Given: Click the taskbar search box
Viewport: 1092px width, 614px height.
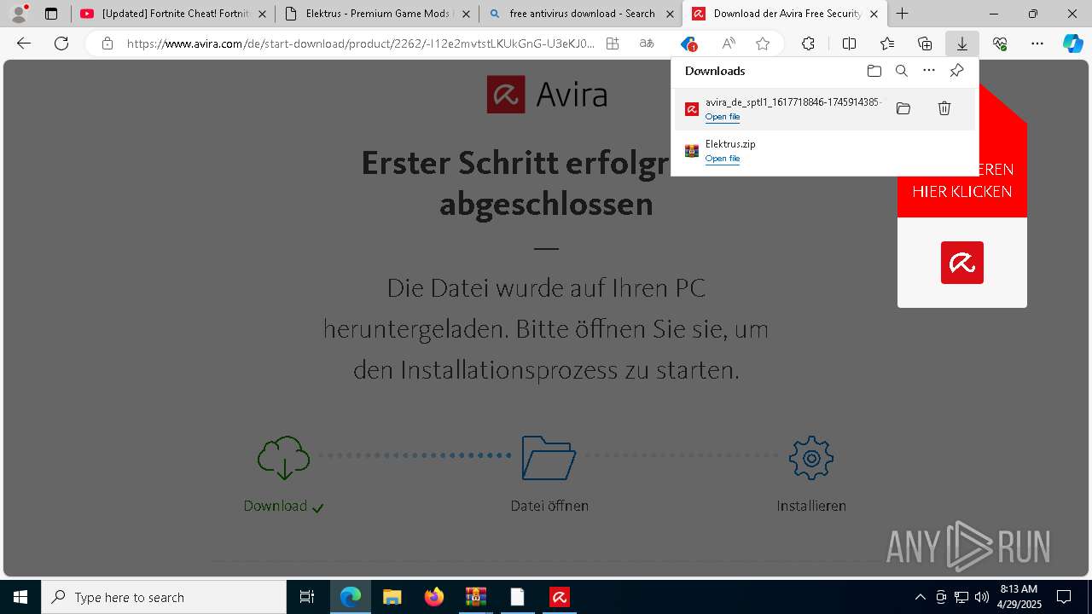Looking at the screenshot, I should 164,597.
